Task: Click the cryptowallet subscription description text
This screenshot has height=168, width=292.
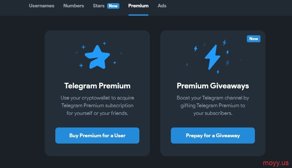Action: coord(97,105)
